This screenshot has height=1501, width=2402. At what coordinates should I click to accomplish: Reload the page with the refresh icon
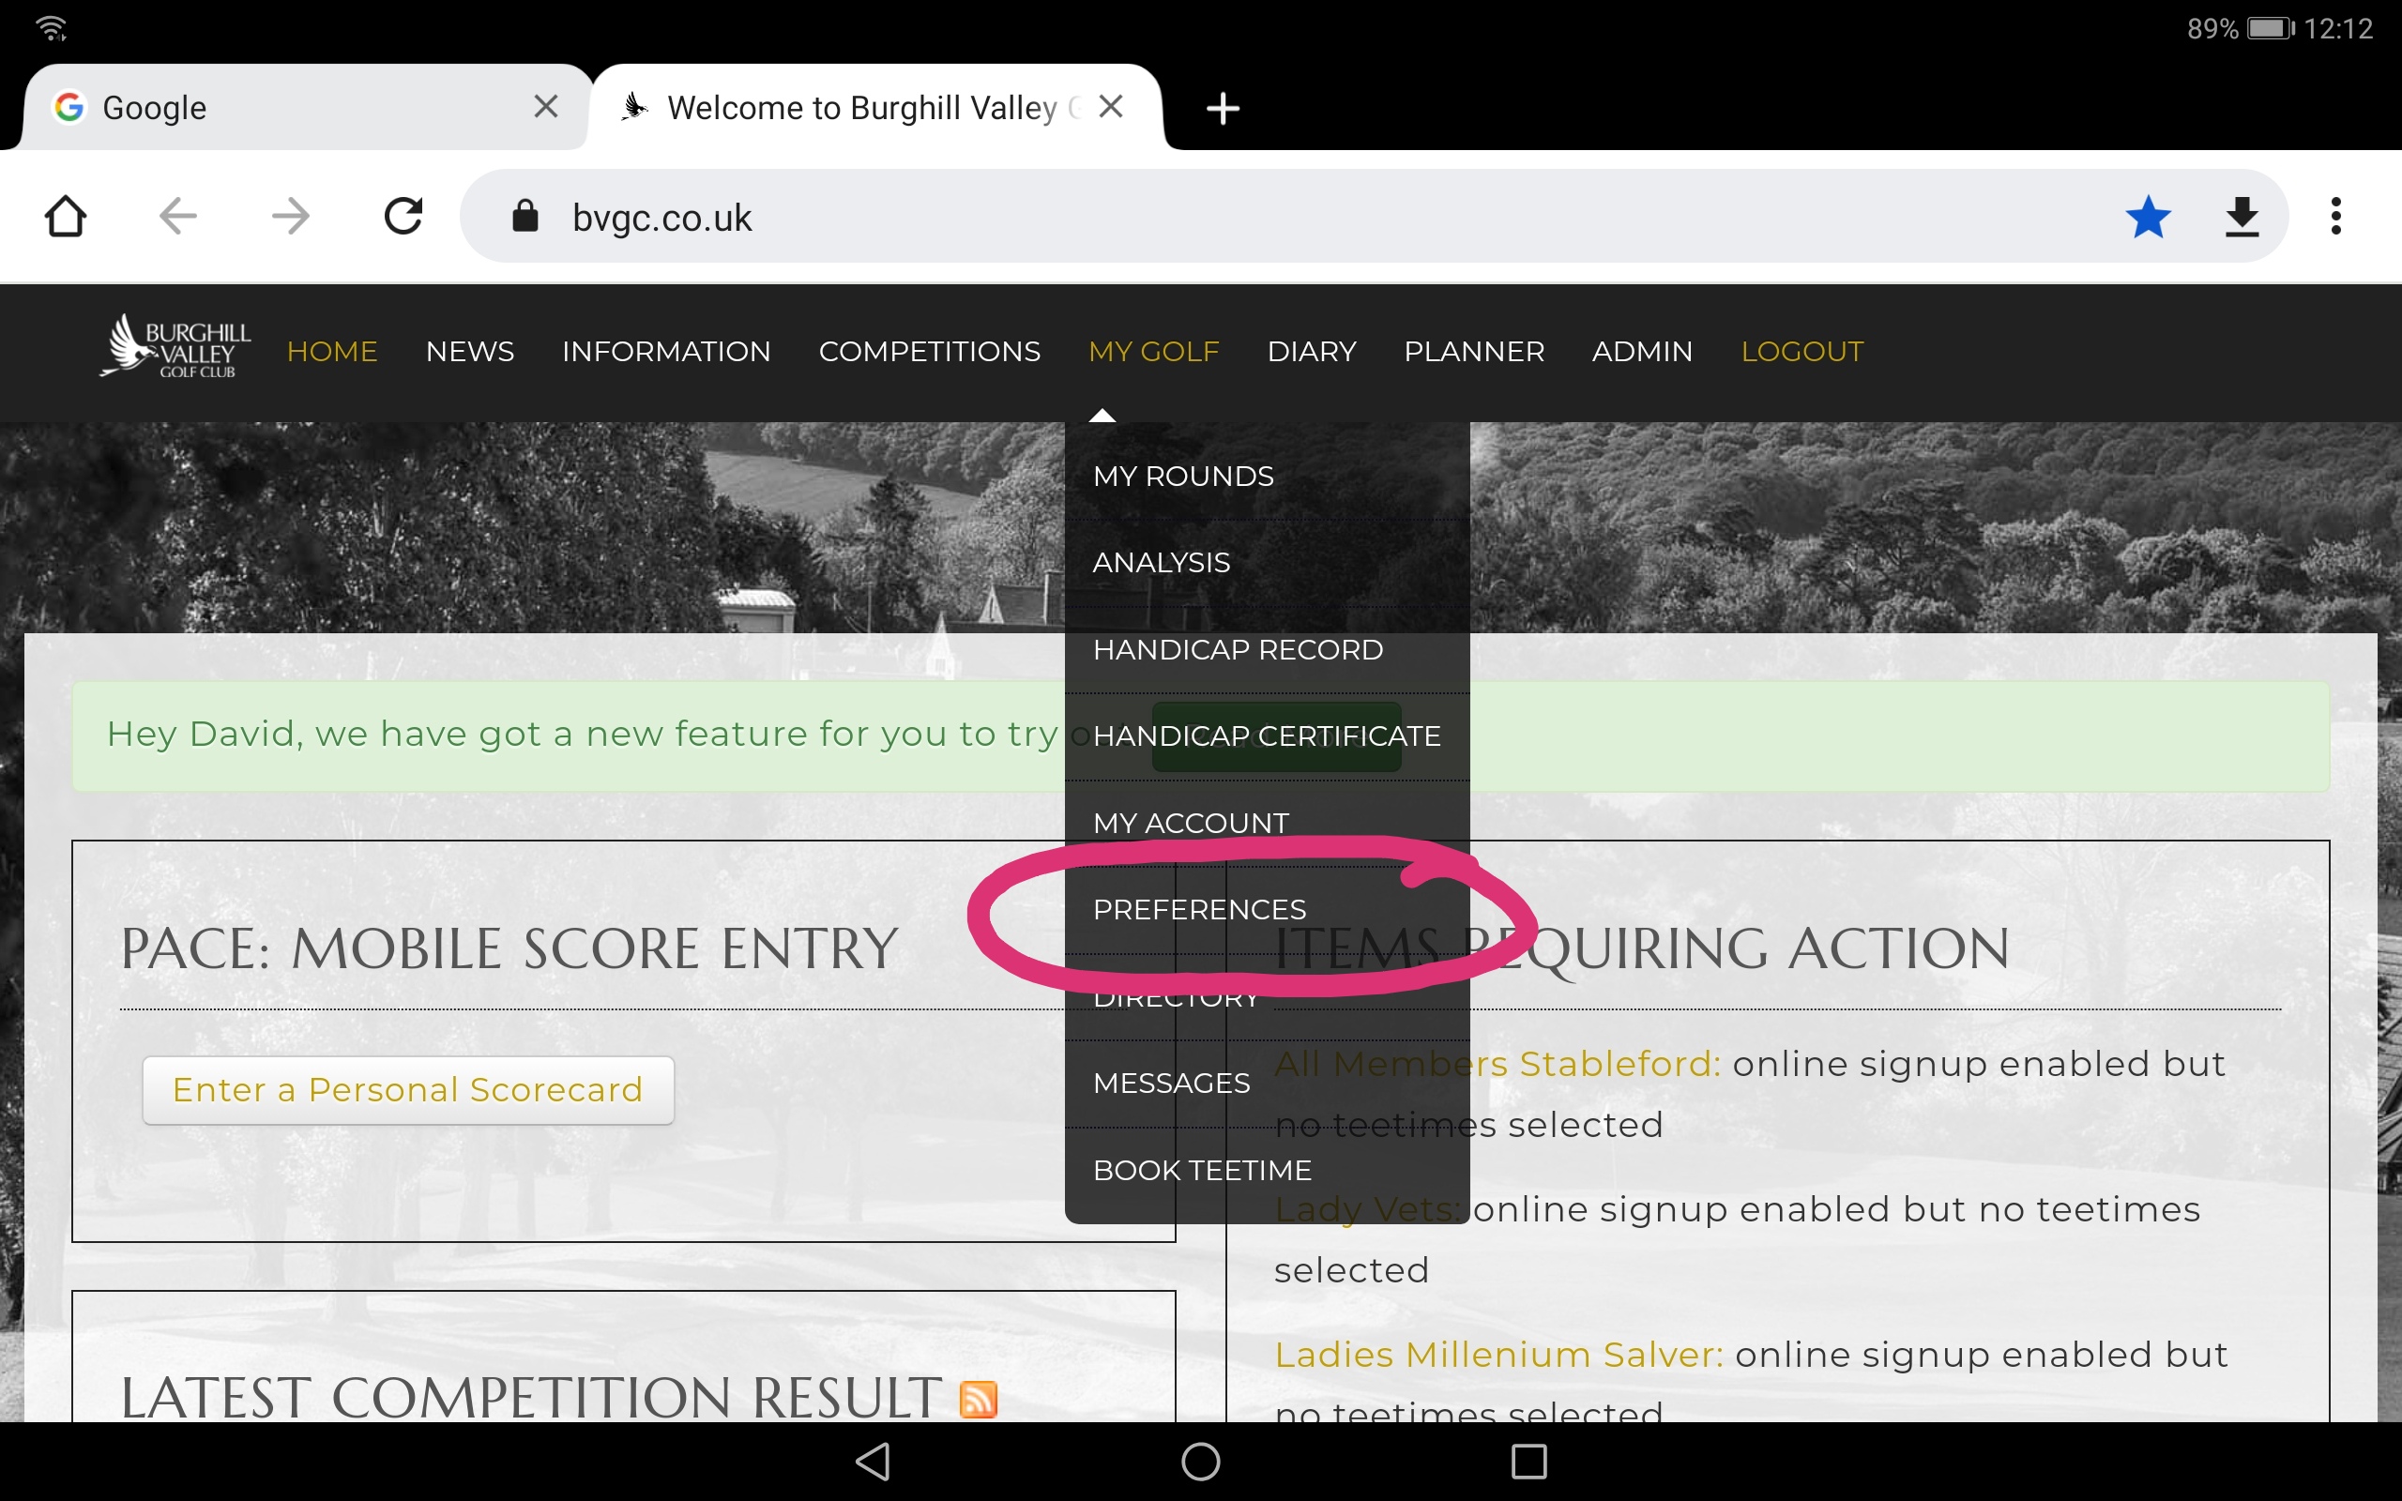pos(404,216)
